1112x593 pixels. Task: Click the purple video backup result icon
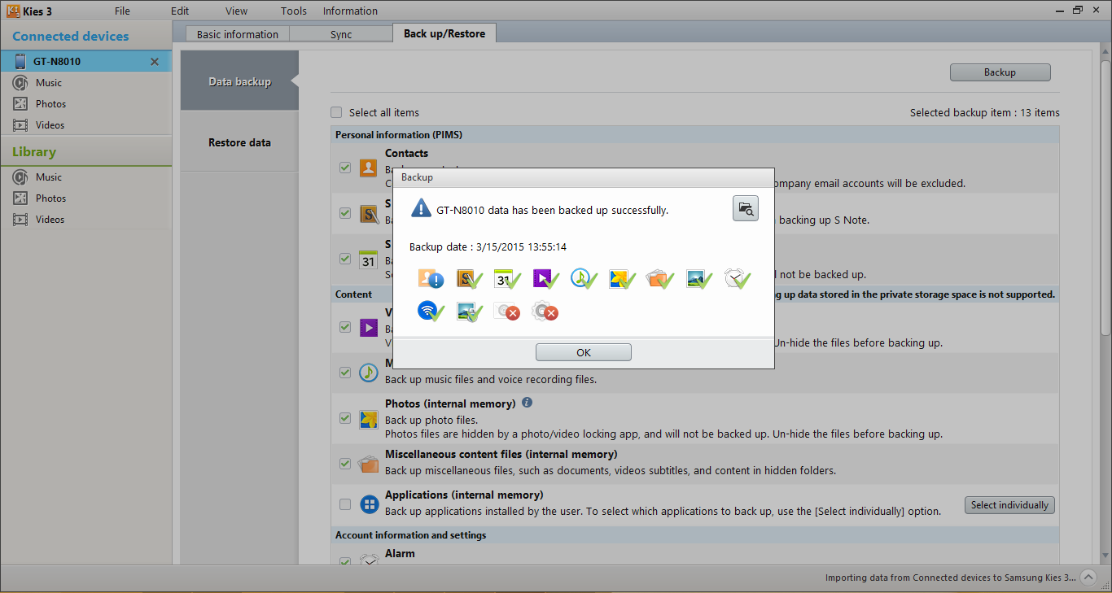pos(546,279)
